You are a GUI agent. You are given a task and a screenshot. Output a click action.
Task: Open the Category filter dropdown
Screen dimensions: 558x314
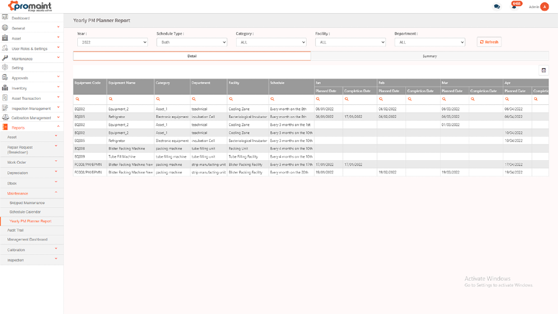click(x=271, y=42)
